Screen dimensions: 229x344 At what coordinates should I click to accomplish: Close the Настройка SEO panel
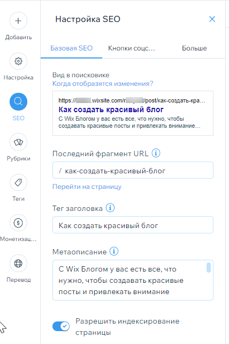click(212, 19)
